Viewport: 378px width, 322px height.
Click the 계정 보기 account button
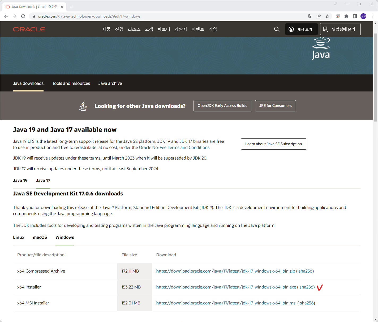click(x=301, y=29)
